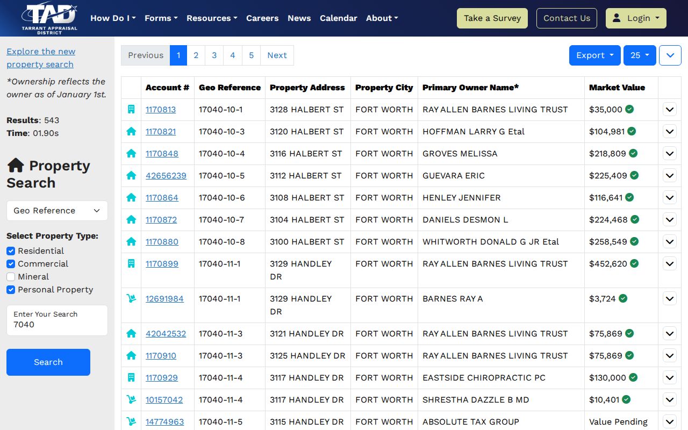Expand row details for GUEVARA ERIC
Viewport: 688px width, 430px height.
(x=669, y=176)
